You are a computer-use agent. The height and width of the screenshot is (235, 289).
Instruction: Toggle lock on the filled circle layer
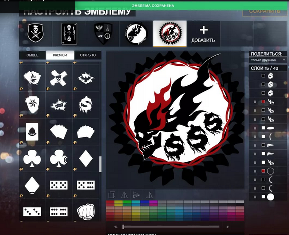(x=255, y=197)
